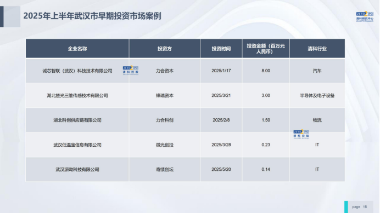Select the date 2025/1/17
This screenshot has height=213, width=380.
(221, 71)
